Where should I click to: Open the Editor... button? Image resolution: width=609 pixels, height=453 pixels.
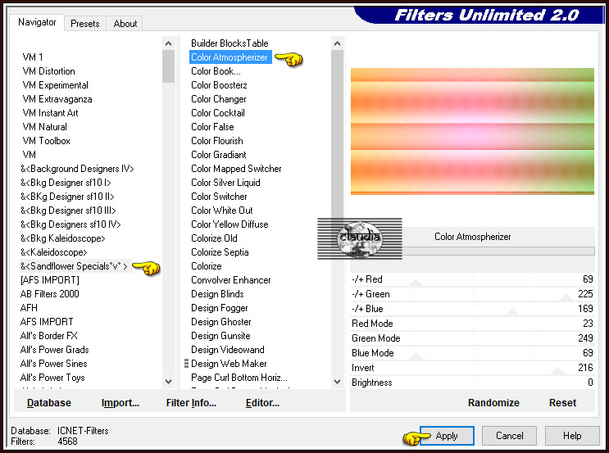[x=262, y=403]
